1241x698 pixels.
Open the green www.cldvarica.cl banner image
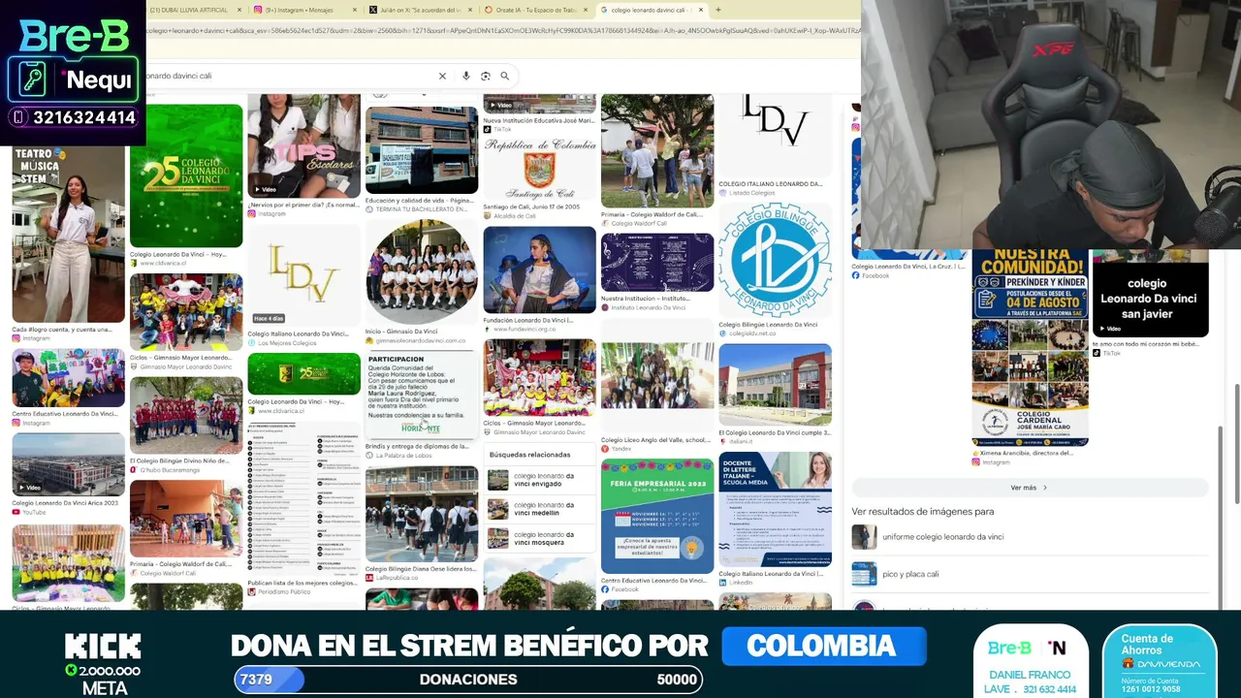(303, 375)
